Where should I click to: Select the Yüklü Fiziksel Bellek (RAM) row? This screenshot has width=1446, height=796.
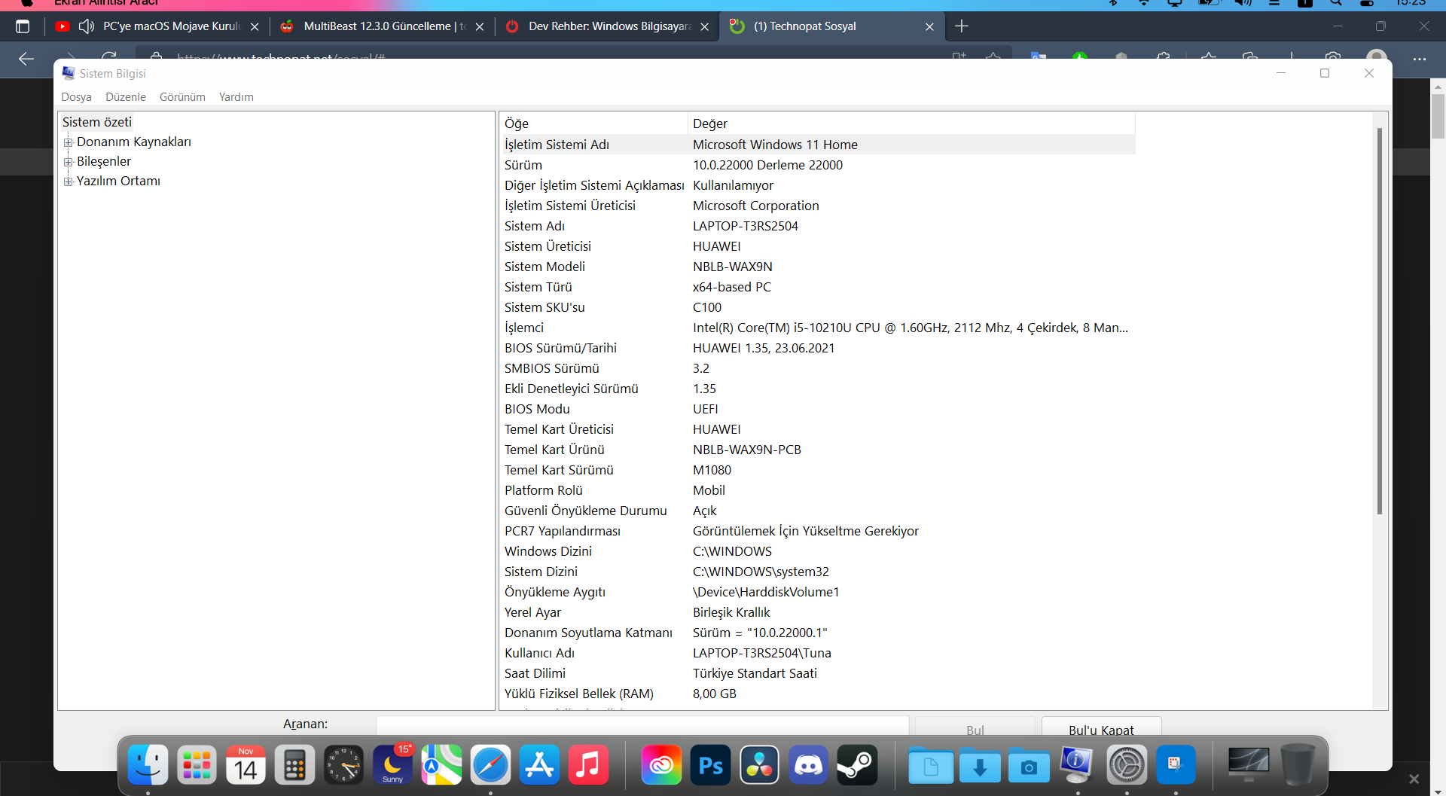(x=818, y=694)
